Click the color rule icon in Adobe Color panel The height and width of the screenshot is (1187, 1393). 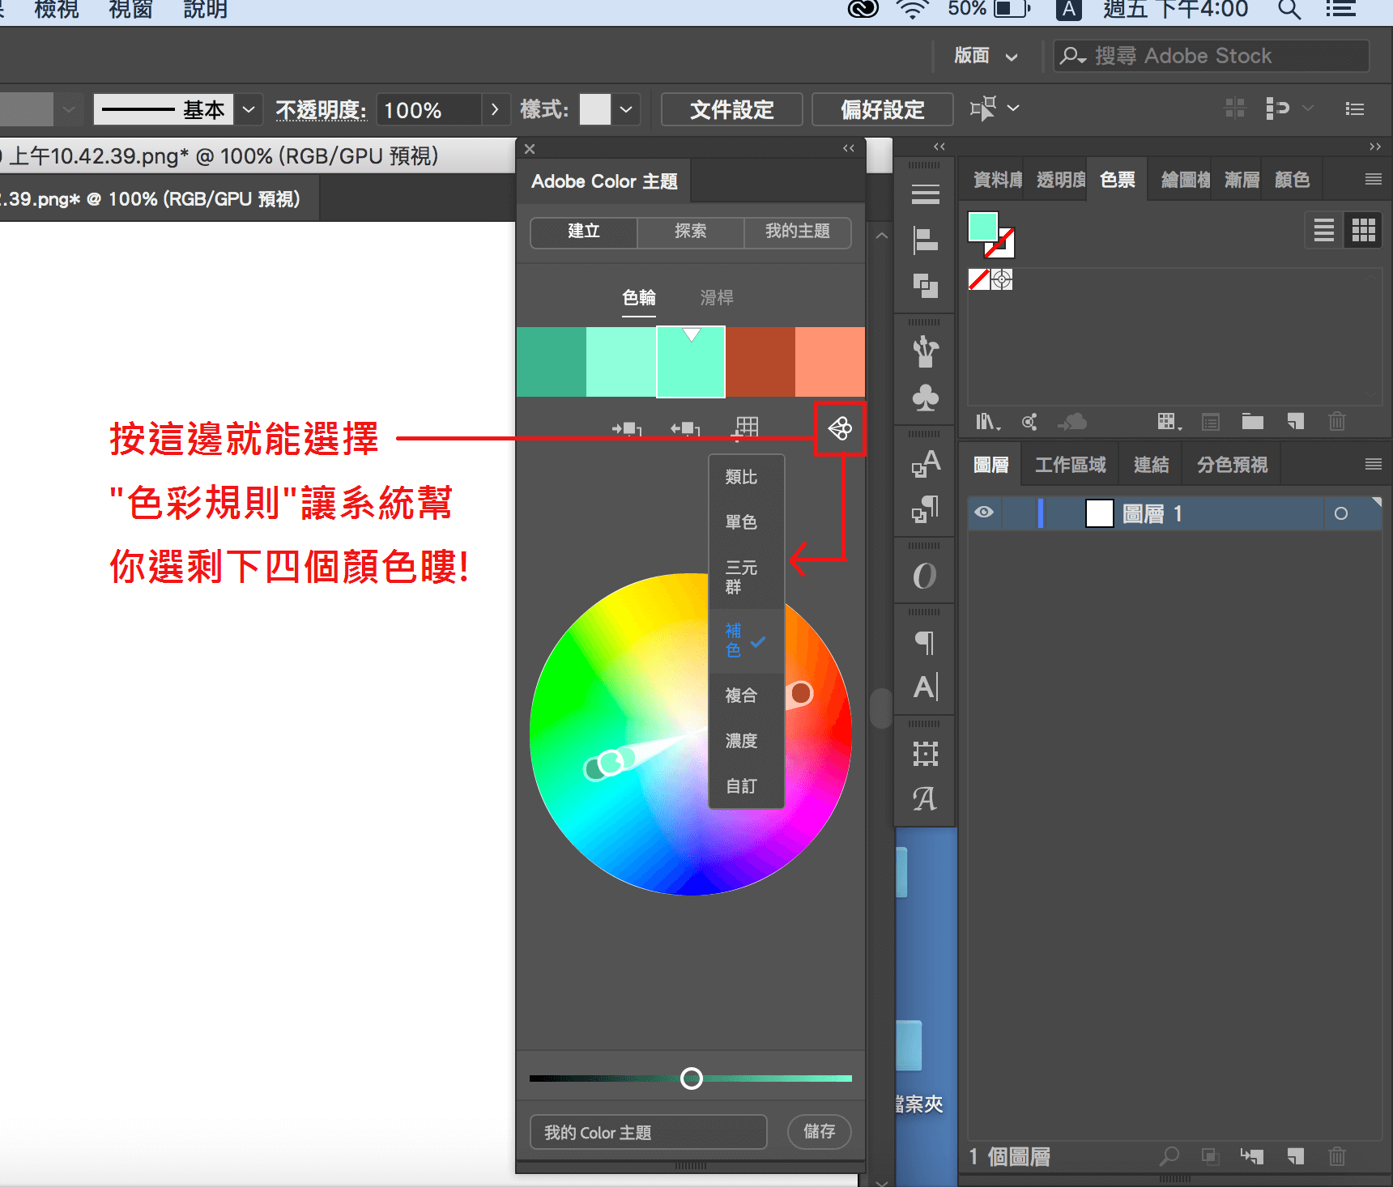point(840,428)
